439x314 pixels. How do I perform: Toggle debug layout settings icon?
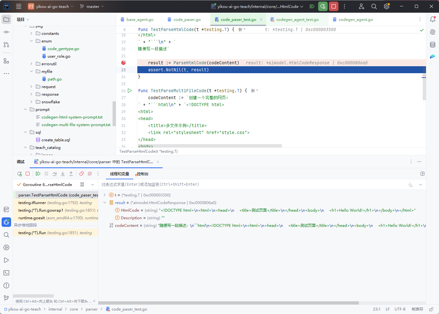coord(423,174)
